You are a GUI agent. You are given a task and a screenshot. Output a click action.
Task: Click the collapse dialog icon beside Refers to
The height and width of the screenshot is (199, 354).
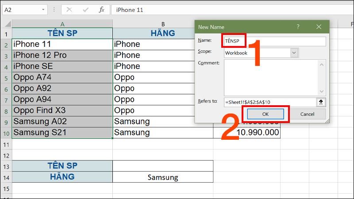point(321,102)
